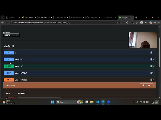Click the GET badge on the /users/{id} row
Image resolution: width=161 pixels, height=120 pixels.
point(9,73)
